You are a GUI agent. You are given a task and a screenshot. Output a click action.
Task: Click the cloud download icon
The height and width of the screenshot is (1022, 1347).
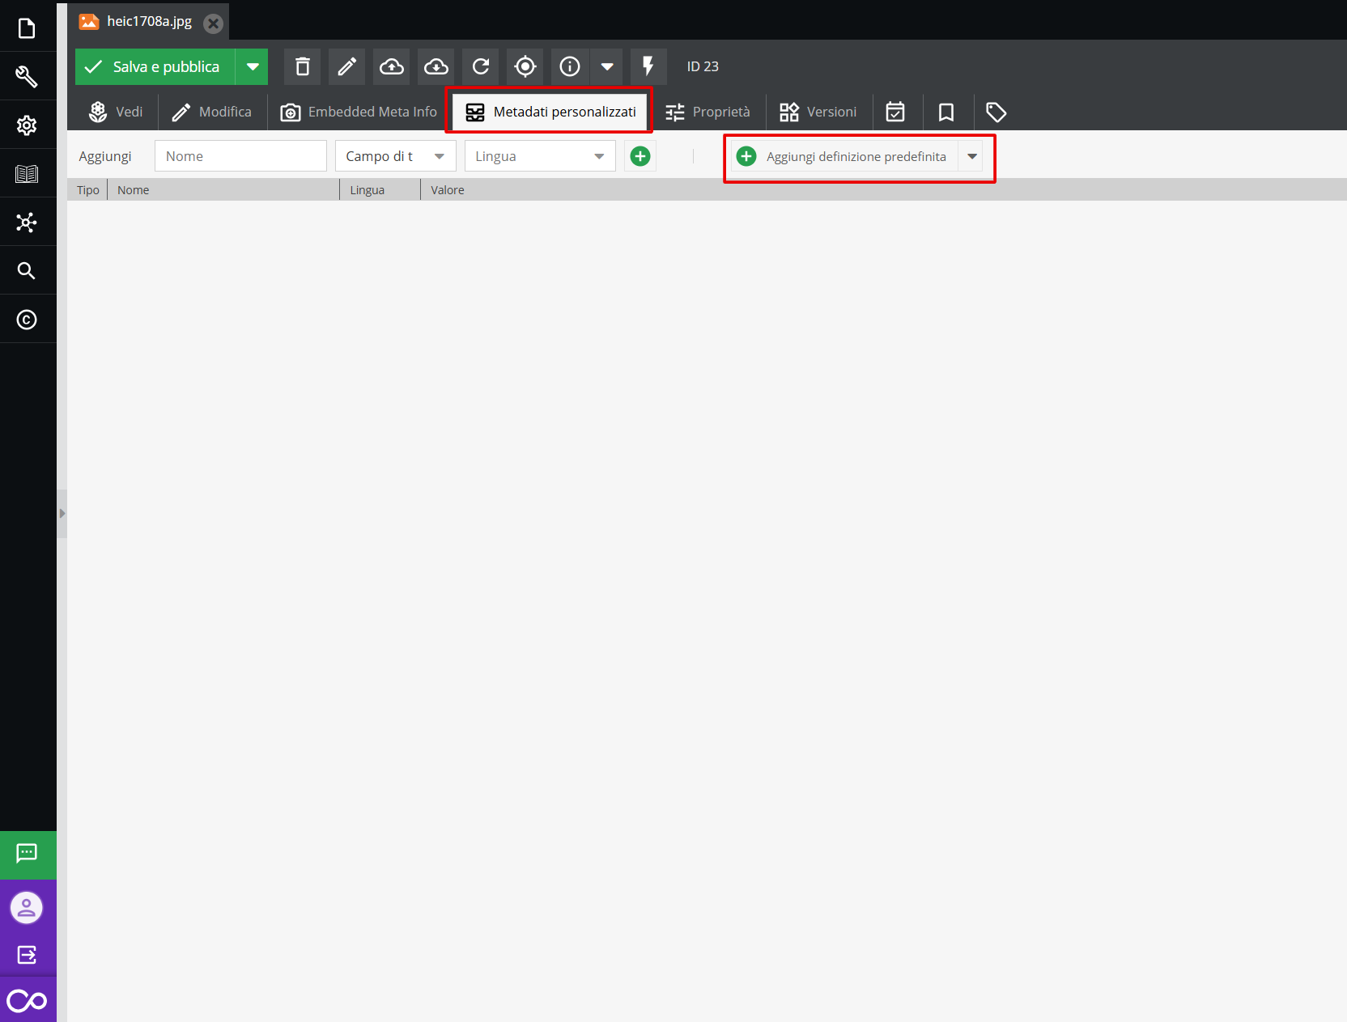pyautogui.click(x=436, y=66)
